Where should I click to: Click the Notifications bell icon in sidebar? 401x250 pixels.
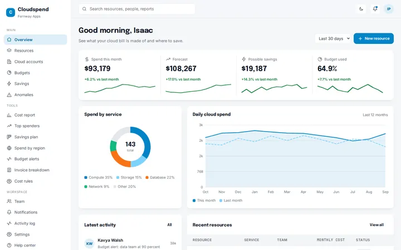[x=9, y=212]
